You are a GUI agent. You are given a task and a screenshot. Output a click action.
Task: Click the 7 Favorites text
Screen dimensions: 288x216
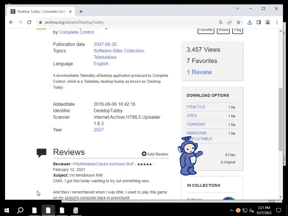[x=202, y=61]
